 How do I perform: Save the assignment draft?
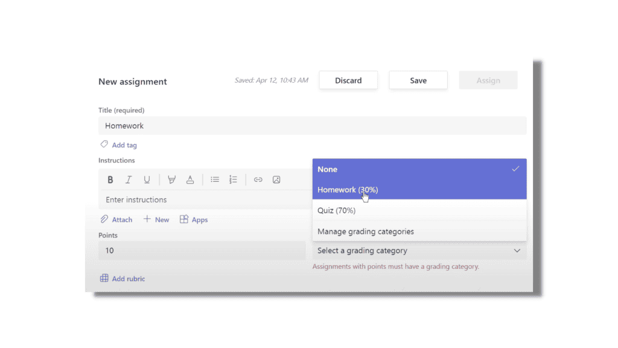click(x=418, y=80)
